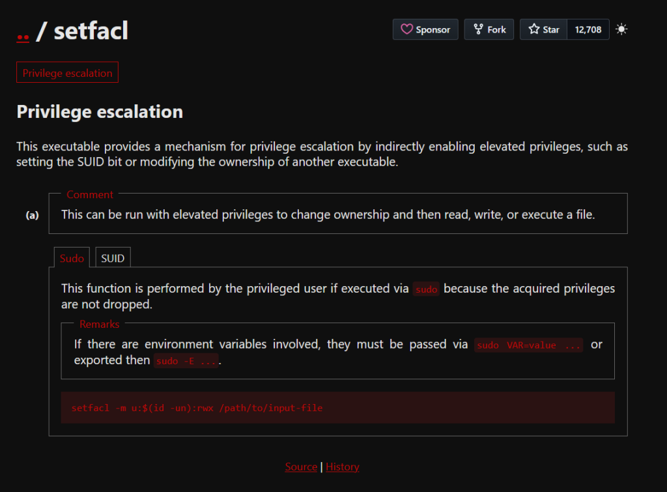The image size is (667, 492).
Task: Click the inline sudo code after 'executed via'
Action: 426,289
